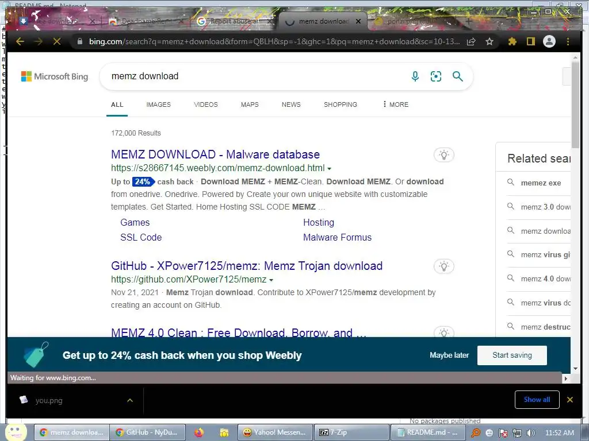Open the Chrome three-dot menu
This screenshot has width=589, height=441.
pyautogui.click(x=568, y=41)
